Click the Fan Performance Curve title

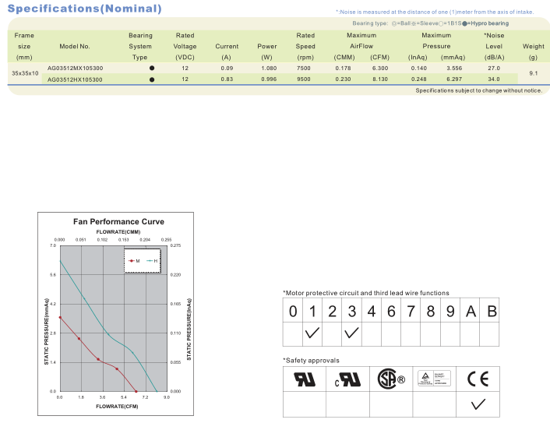(x=118, y=222)
